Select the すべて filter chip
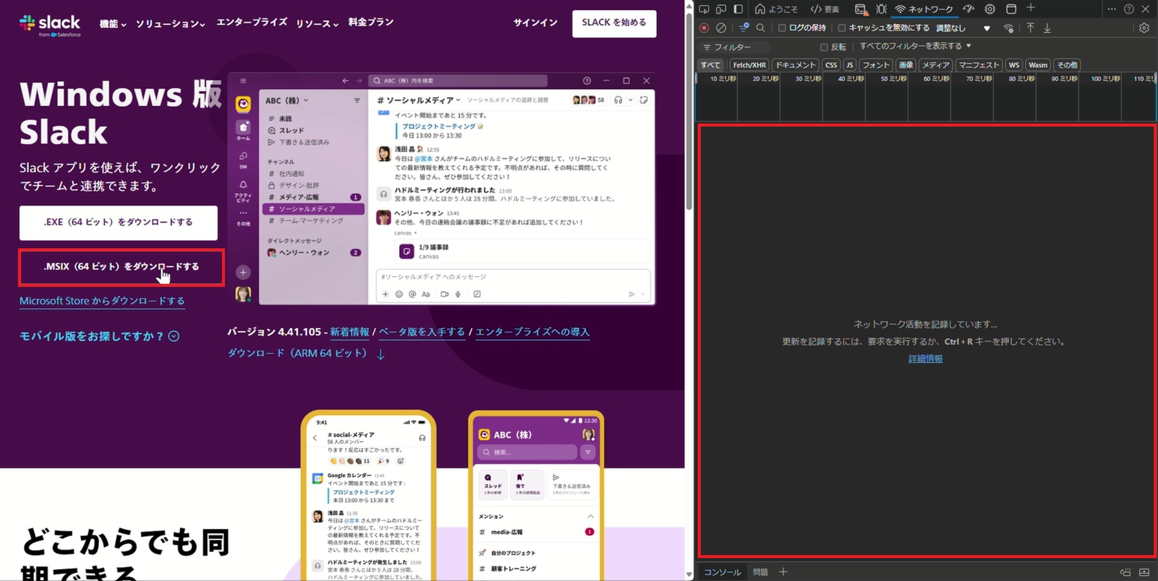1158x581 pixels. [x=710, y=65]
